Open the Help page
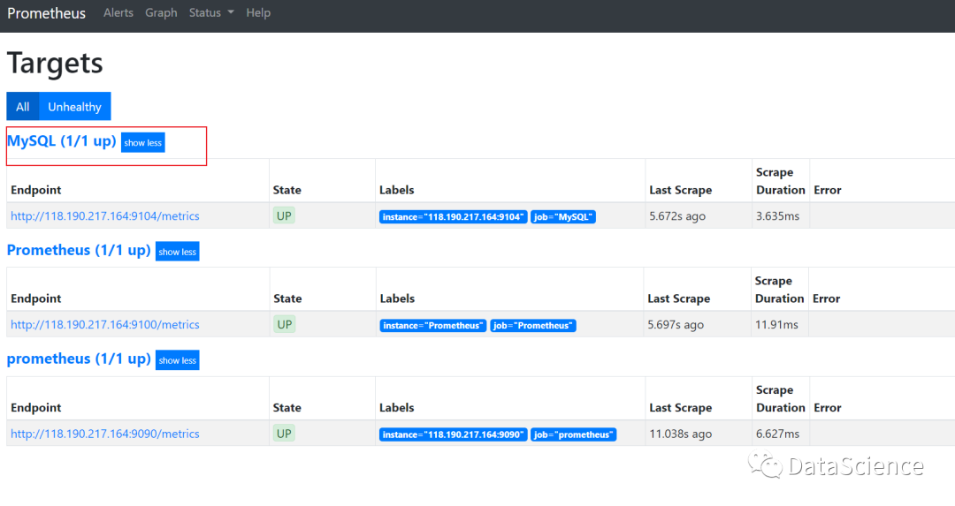955x506 pixels. coord(258,13)
